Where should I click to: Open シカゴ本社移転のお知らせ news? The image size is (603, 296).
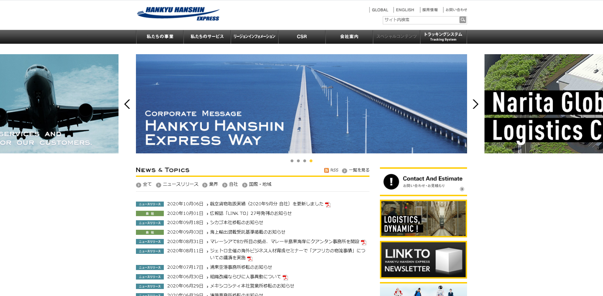click(x=236, y=222)
